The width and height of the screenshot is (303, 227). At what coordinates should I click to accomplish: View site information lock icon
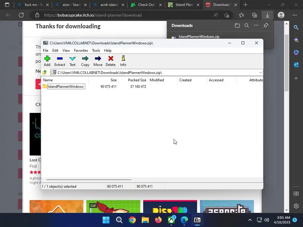pos(37,15)
